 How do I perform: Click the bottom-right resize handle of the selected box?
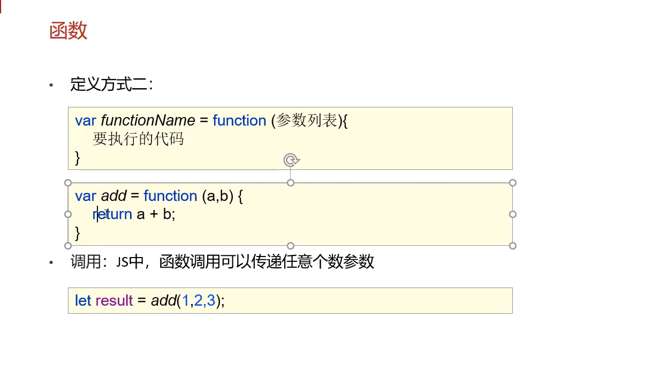[513, 246]
